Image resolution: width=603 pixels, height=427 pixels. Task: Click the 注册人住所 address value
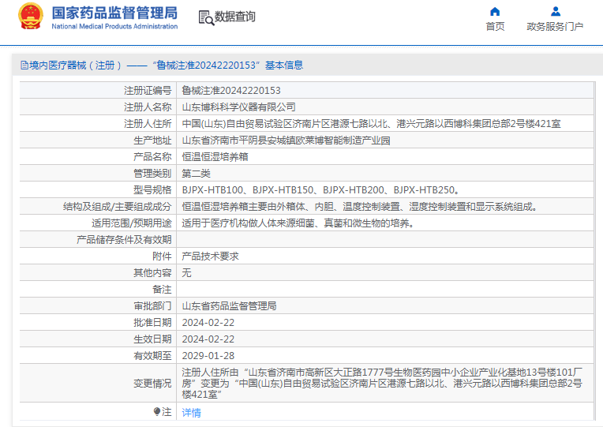pyautogui.click(x=371, y=123)
